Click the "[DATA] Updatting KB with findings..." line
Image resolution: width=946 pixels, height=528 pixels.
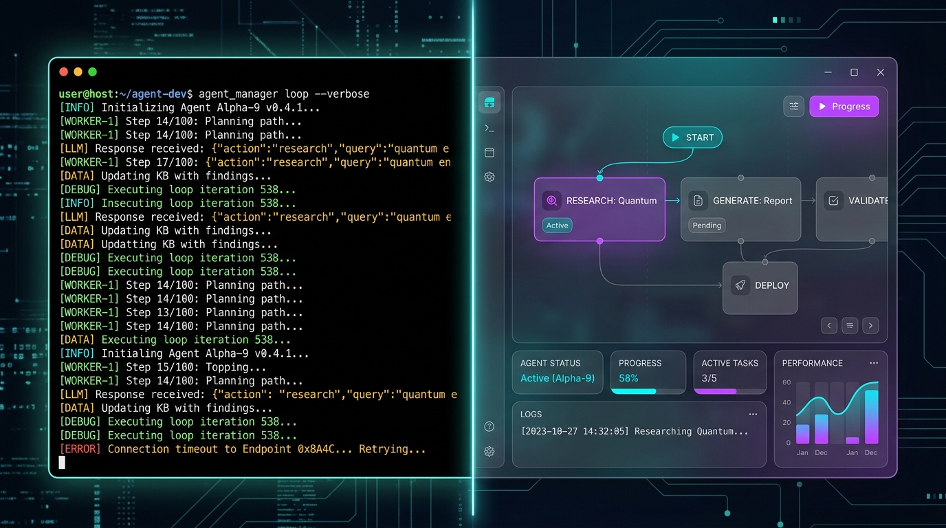coord(169,244)
